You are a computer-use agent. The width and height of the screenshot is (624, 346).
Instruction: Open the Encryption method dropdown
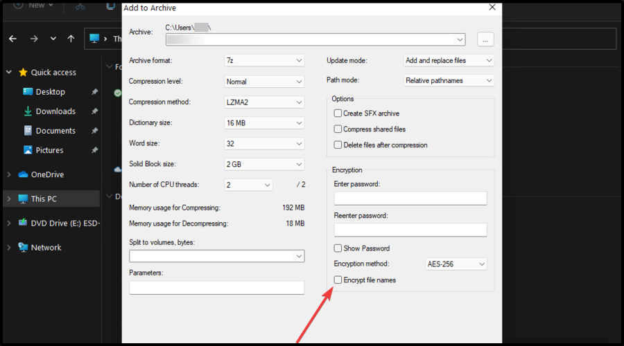click(456, 264)
